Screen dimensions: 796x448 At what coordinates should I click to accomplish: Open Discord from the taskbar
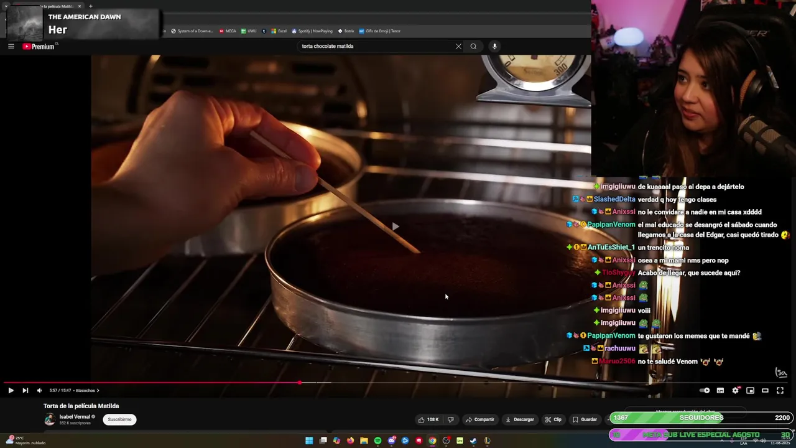coord(391,441)
